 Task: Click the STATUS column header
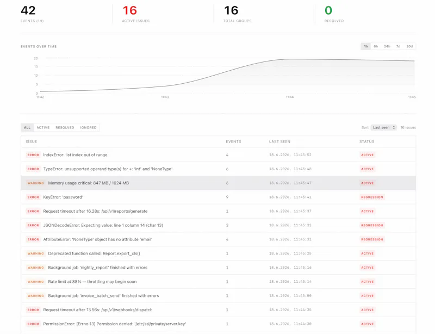(366, 141)
